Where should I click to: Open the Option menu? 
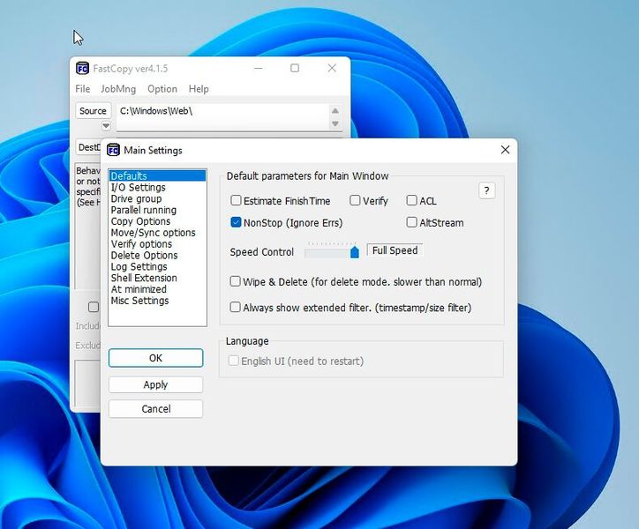click(x=162, y=89)
